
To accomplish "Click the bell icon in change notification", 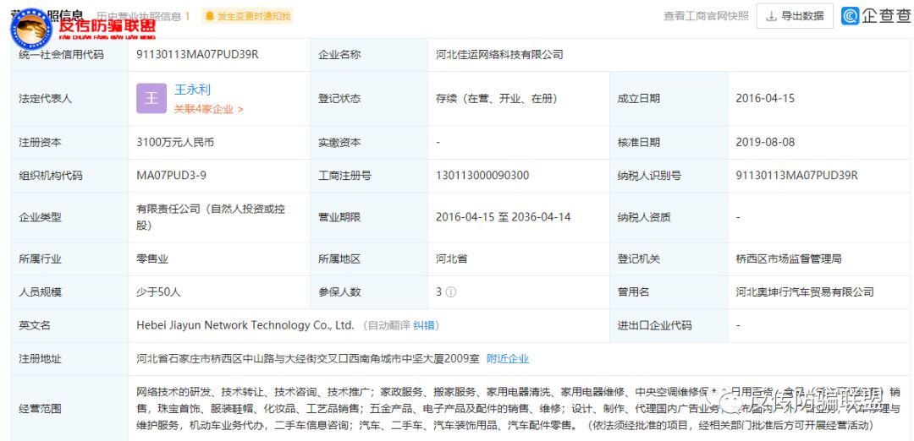I will [209, 16].
